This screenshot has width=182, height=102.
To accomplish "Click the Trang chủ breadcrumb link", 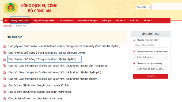I will (8, 26).
